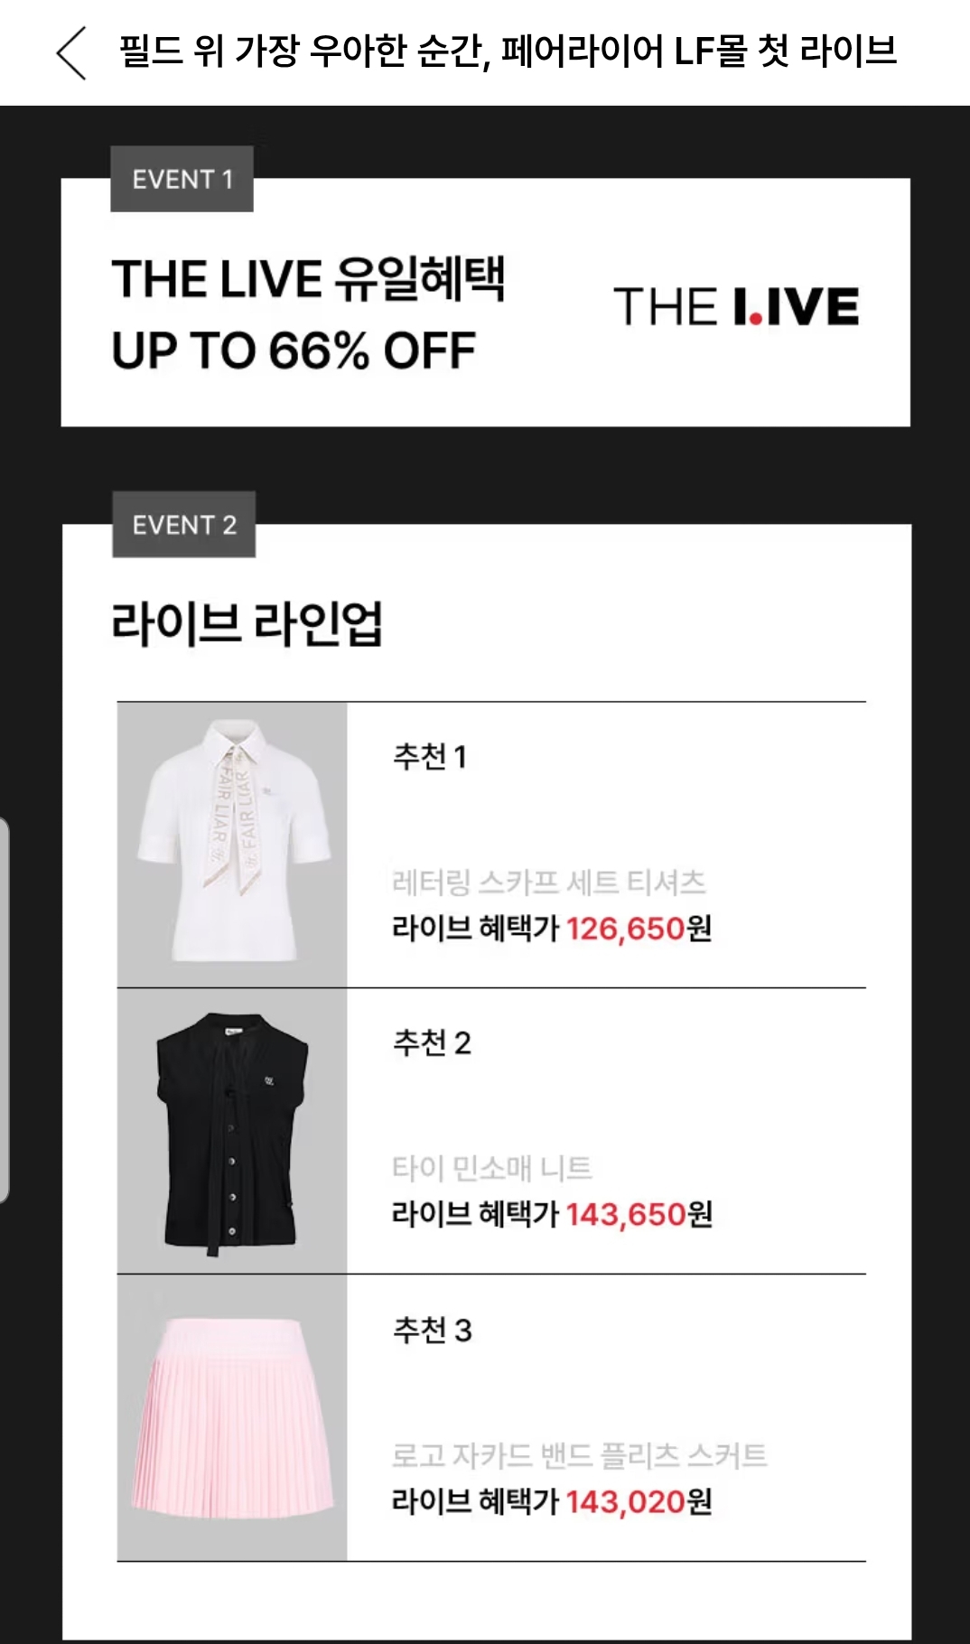
Task: Select the 추천 1 label
Action: [x=430, y=756]
